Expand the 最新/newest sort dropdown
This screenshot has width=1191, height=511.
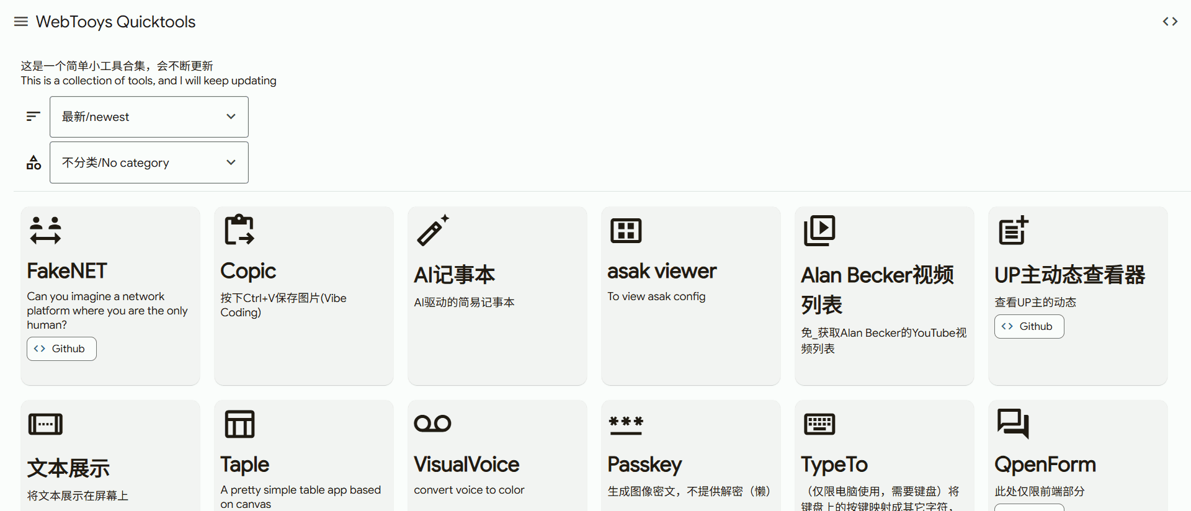click(x=149, y=117)
